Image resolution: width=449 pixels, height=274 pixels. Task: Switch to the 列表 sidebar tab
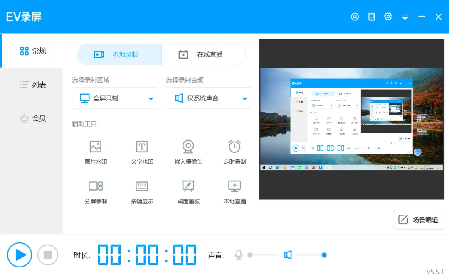[32, 85]
